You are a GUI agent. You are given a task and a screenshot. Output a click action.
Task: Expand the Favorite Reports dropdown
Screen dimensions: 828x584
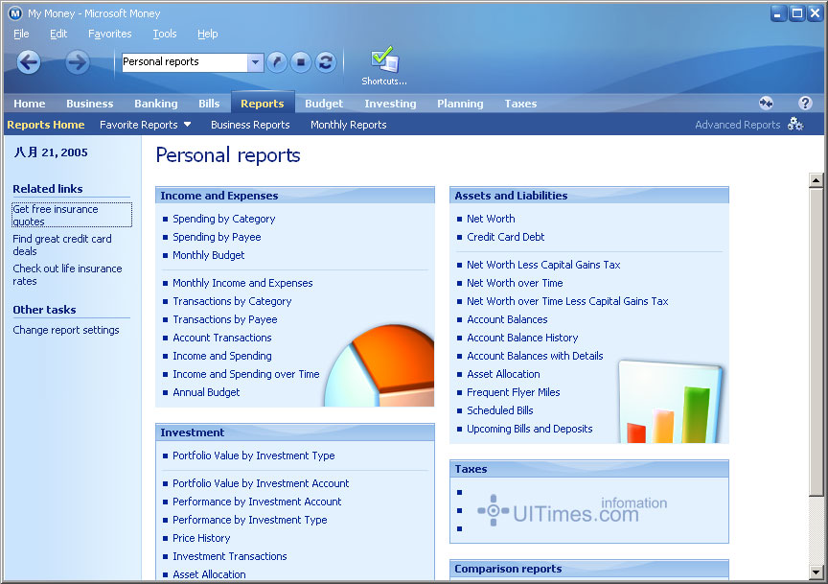click(188, 125)
